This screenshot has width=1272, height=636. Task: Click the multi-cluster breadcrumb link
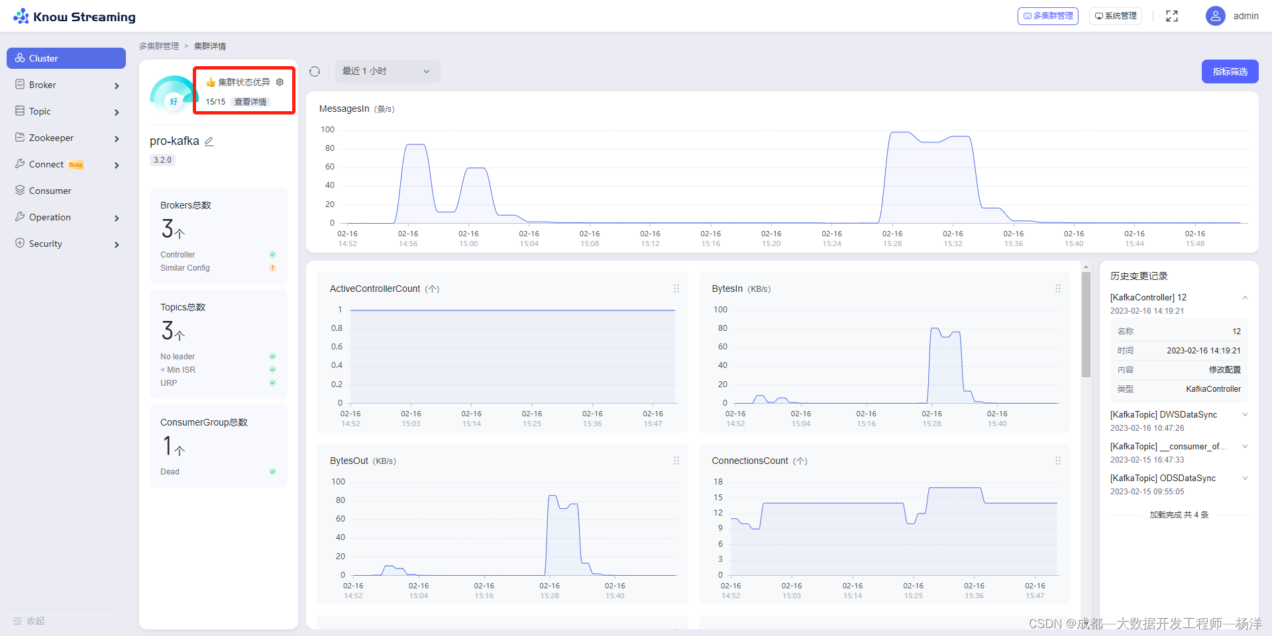(159, 46)
